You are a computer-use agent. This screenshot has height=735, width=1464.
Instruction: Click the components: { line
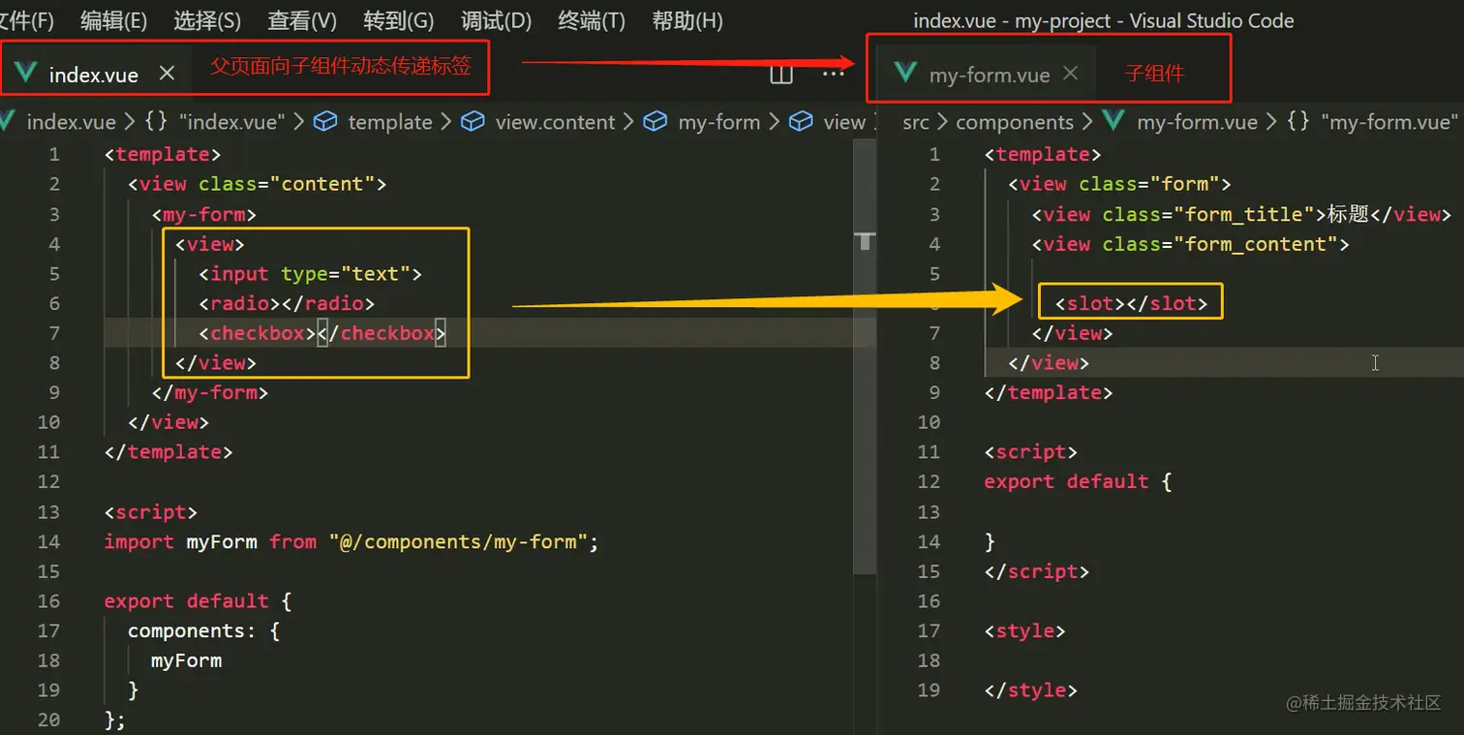[204, 631]
